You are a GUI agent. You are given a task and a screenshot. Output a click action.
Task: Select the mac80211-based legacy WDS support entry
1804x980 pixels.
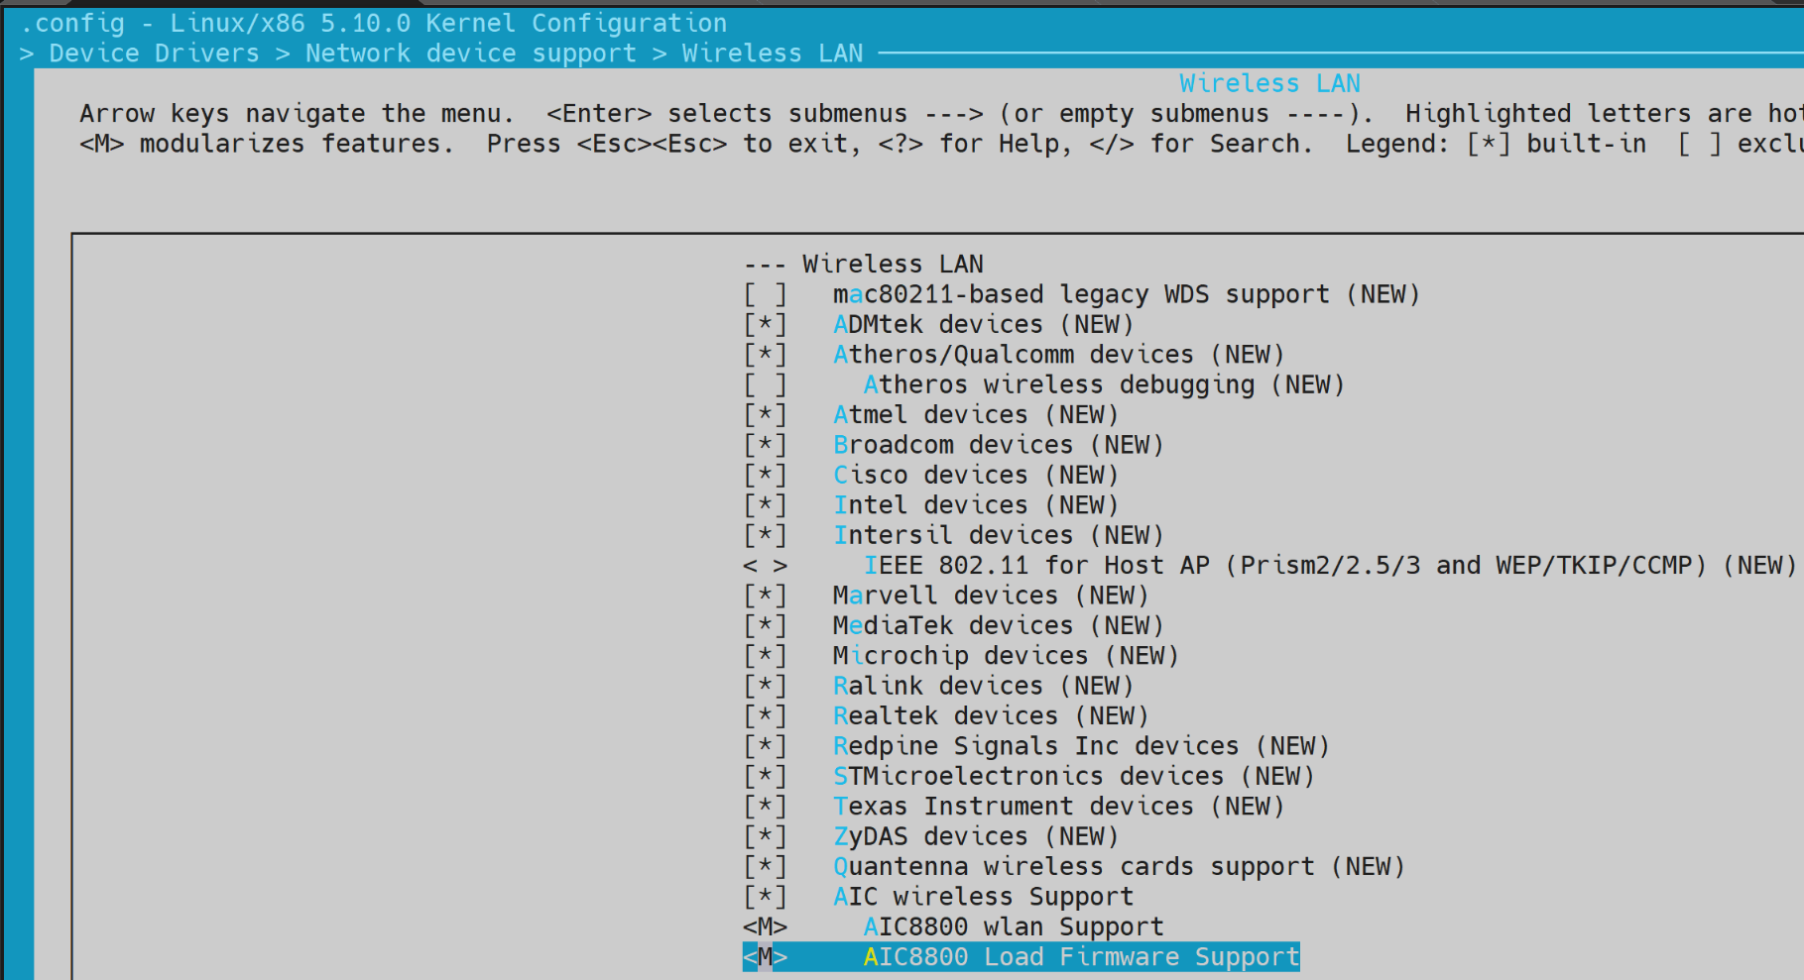coord(1127,294)
